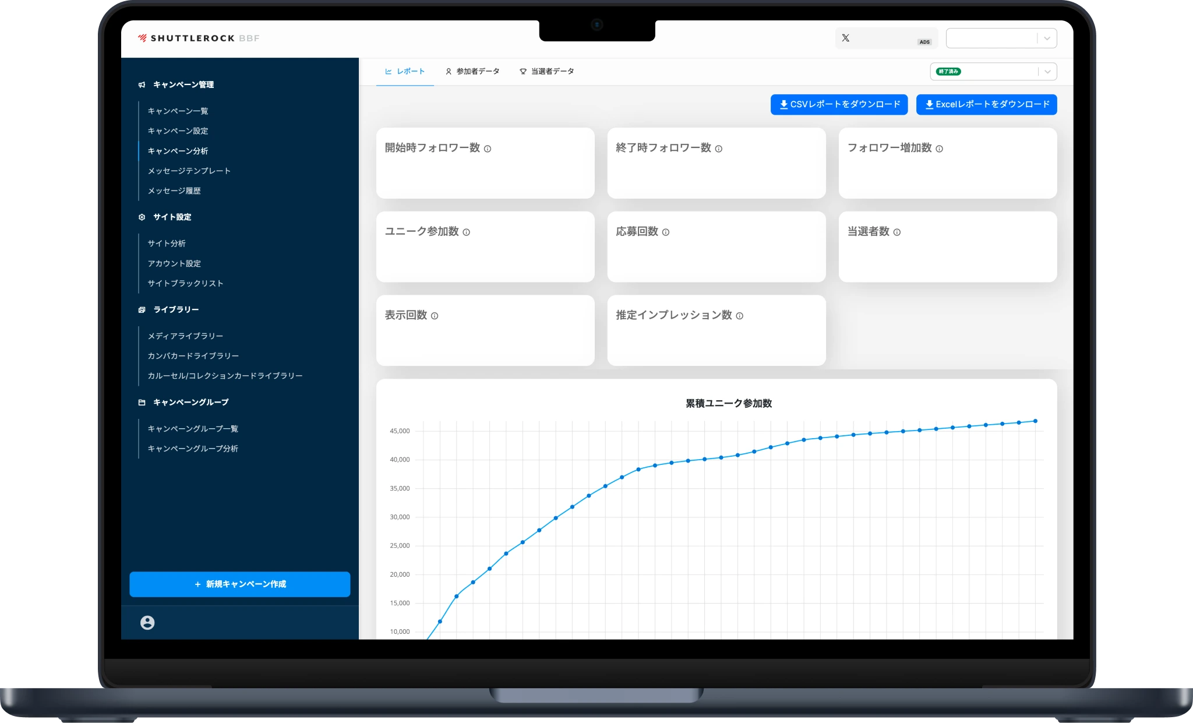Screen dimensions: 1193x723
Task: Click the 10,000 axis label
Action: tap(400, 632)
